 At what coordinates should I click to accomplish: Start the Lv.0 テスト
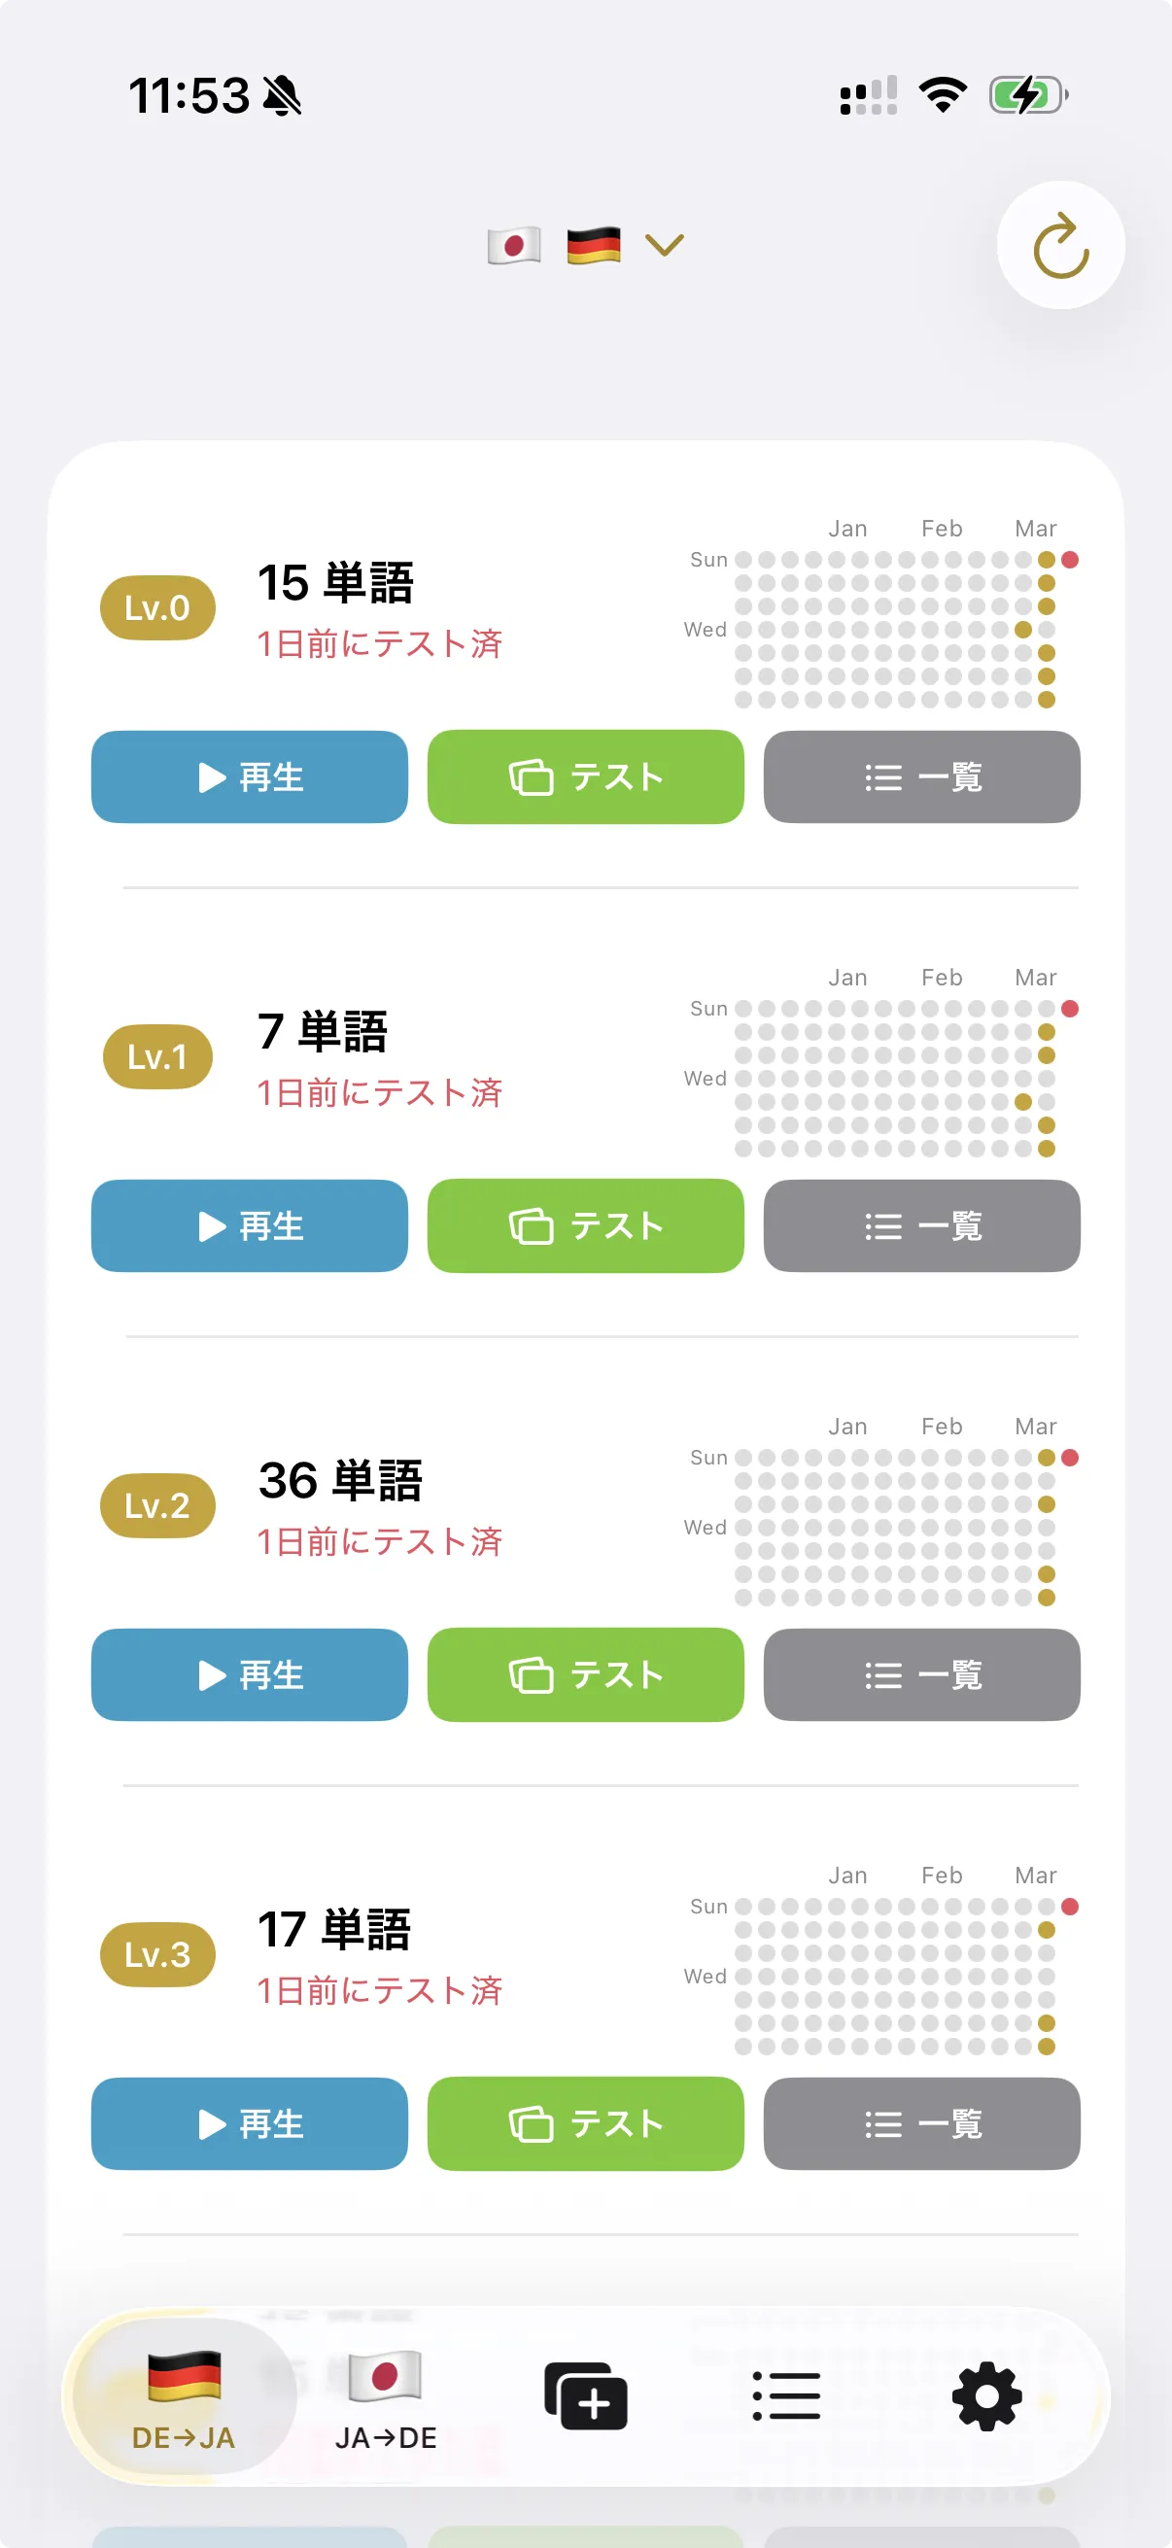coord(585,777)
